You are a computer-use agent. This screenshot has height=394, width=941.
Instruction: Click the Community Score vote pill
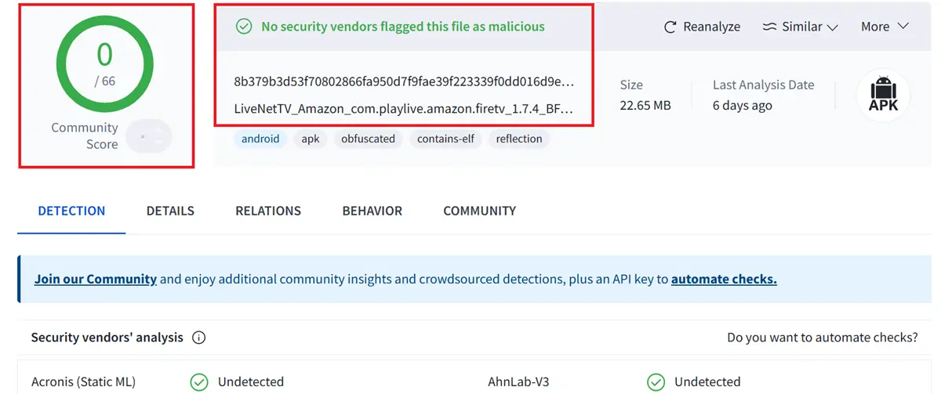(x=148, y=136)
